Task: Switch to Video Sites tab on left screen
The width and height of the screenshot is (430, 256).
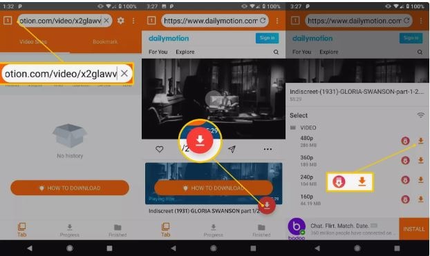Action: pos(33,41)
